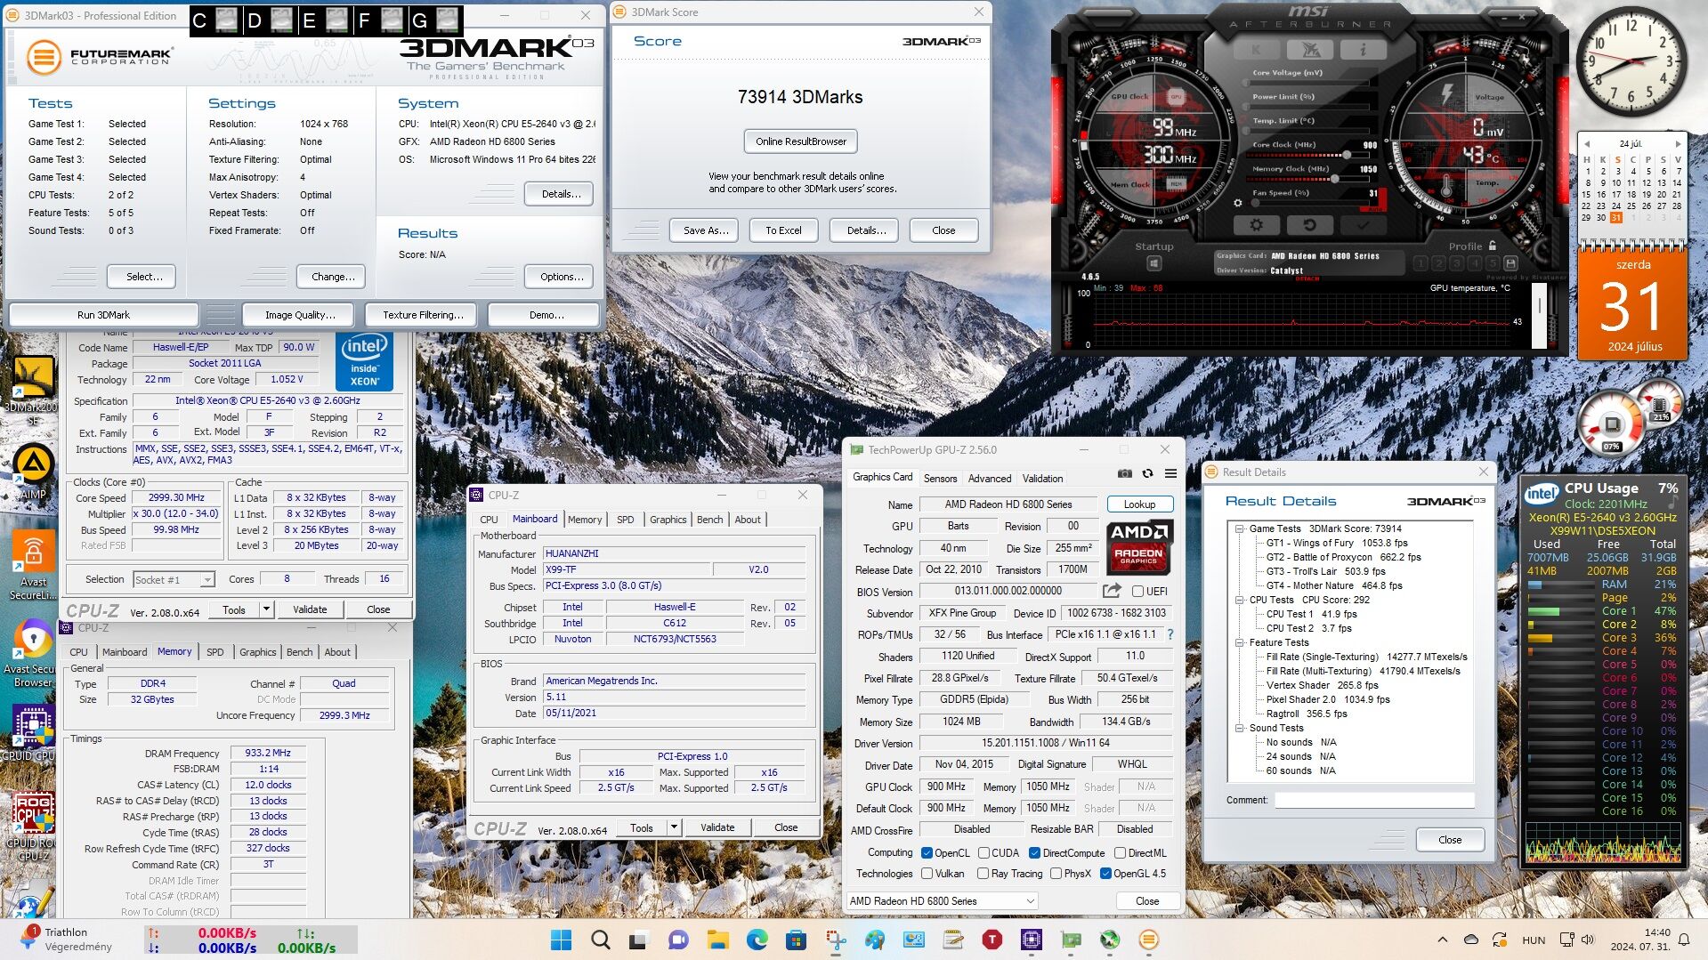Click Afterburner profile lock icon

[1493, 246]
